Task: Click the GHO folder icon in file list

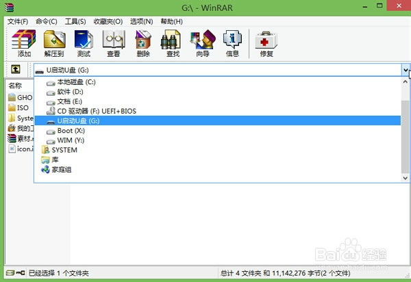Action: coord(12,97)
